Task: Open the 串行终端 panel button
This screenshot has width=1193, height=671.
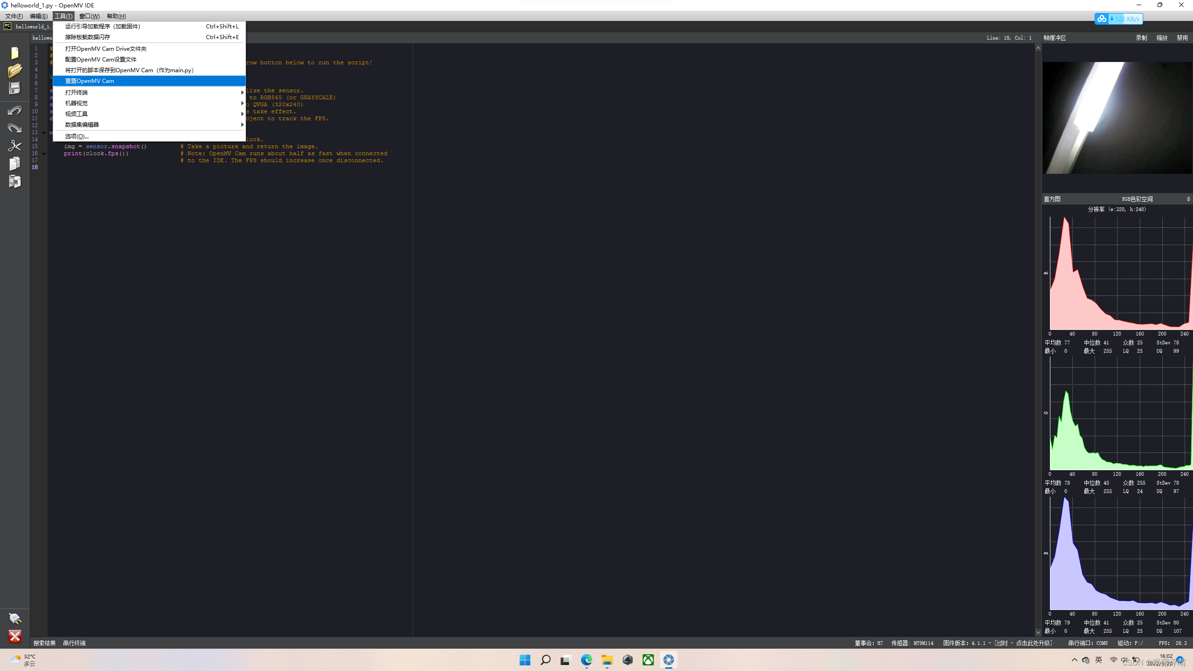Action: (x=74, y=643)
